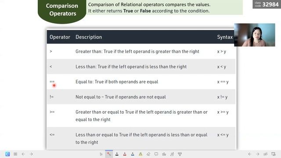Screen dimensions: 281x158
Task: Click 'Equal to: True if both operands are equal'
Action: tap(117, 82)
